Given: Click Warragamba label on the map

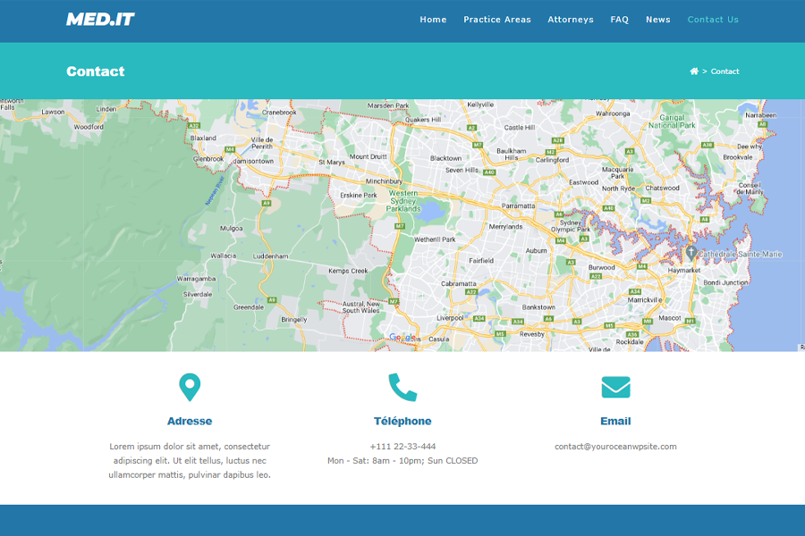Looking at the screenshot, I should pos(196,279).
